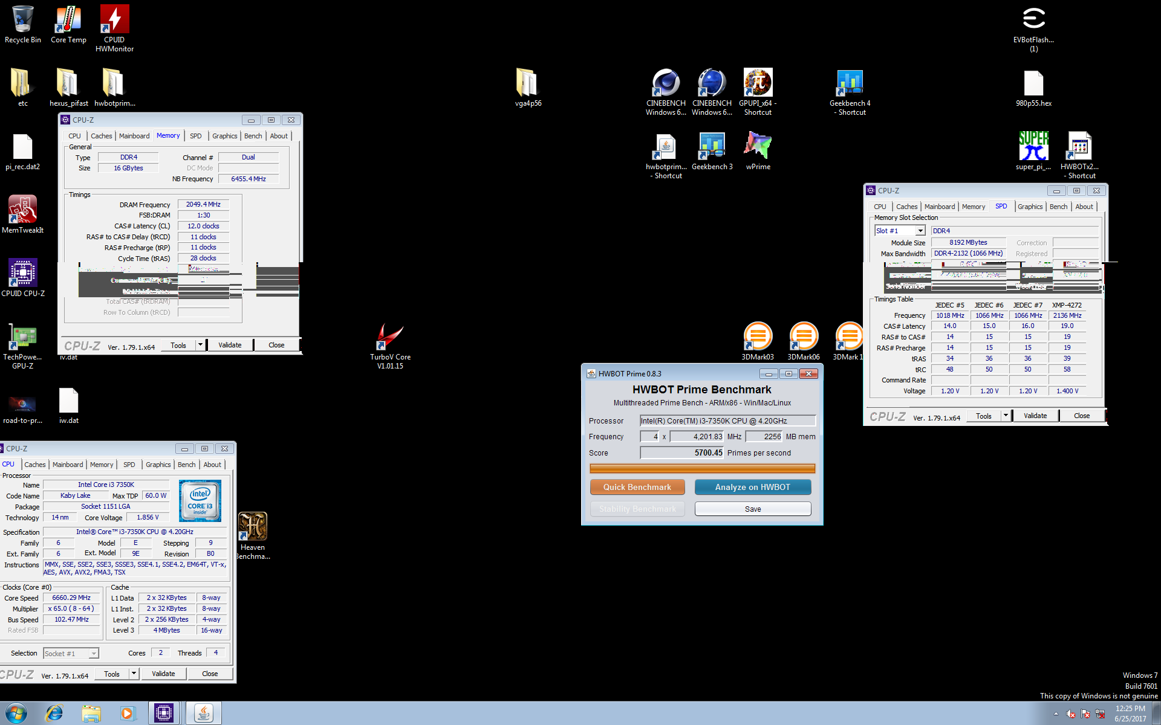
Task: Click XMP-4272 column header
Action: click(x=1067, y=305)
